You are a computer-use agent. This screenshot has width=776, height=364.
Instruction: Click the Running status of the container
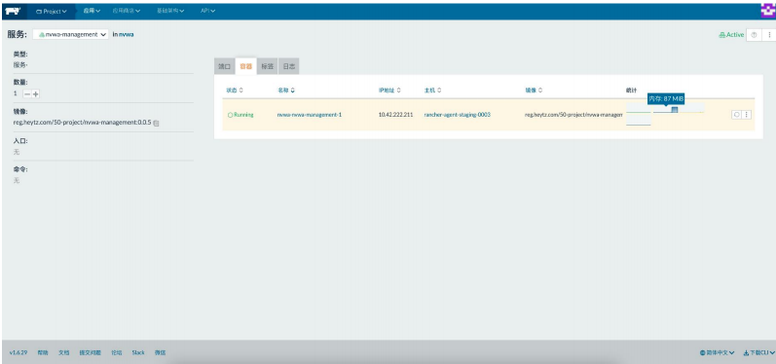pos(240,115)
